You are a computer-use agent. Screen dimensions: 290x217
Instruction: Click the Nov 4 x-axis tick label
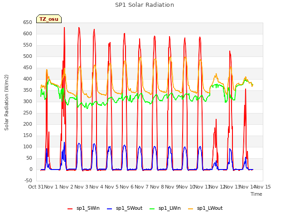click(x=97, y=187)
